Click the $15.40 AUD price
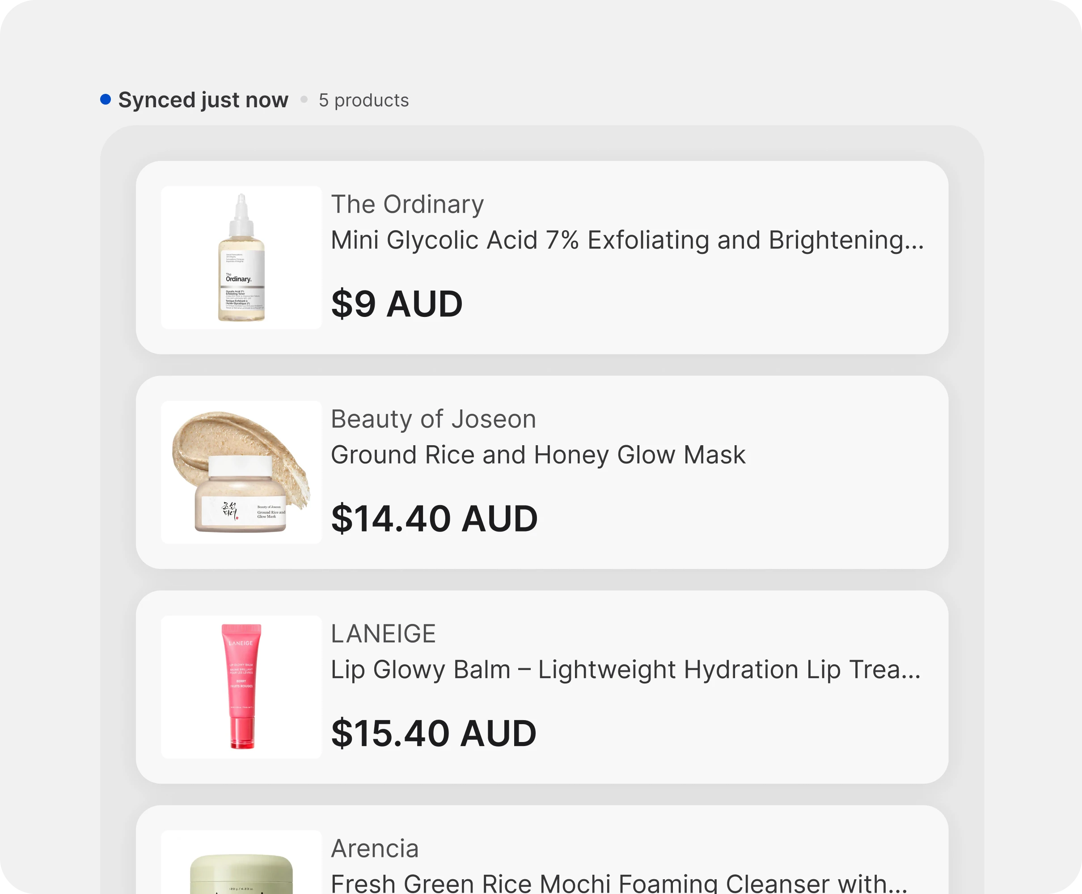The width and height of the screenshot is (1082, 894). point(434,734)
